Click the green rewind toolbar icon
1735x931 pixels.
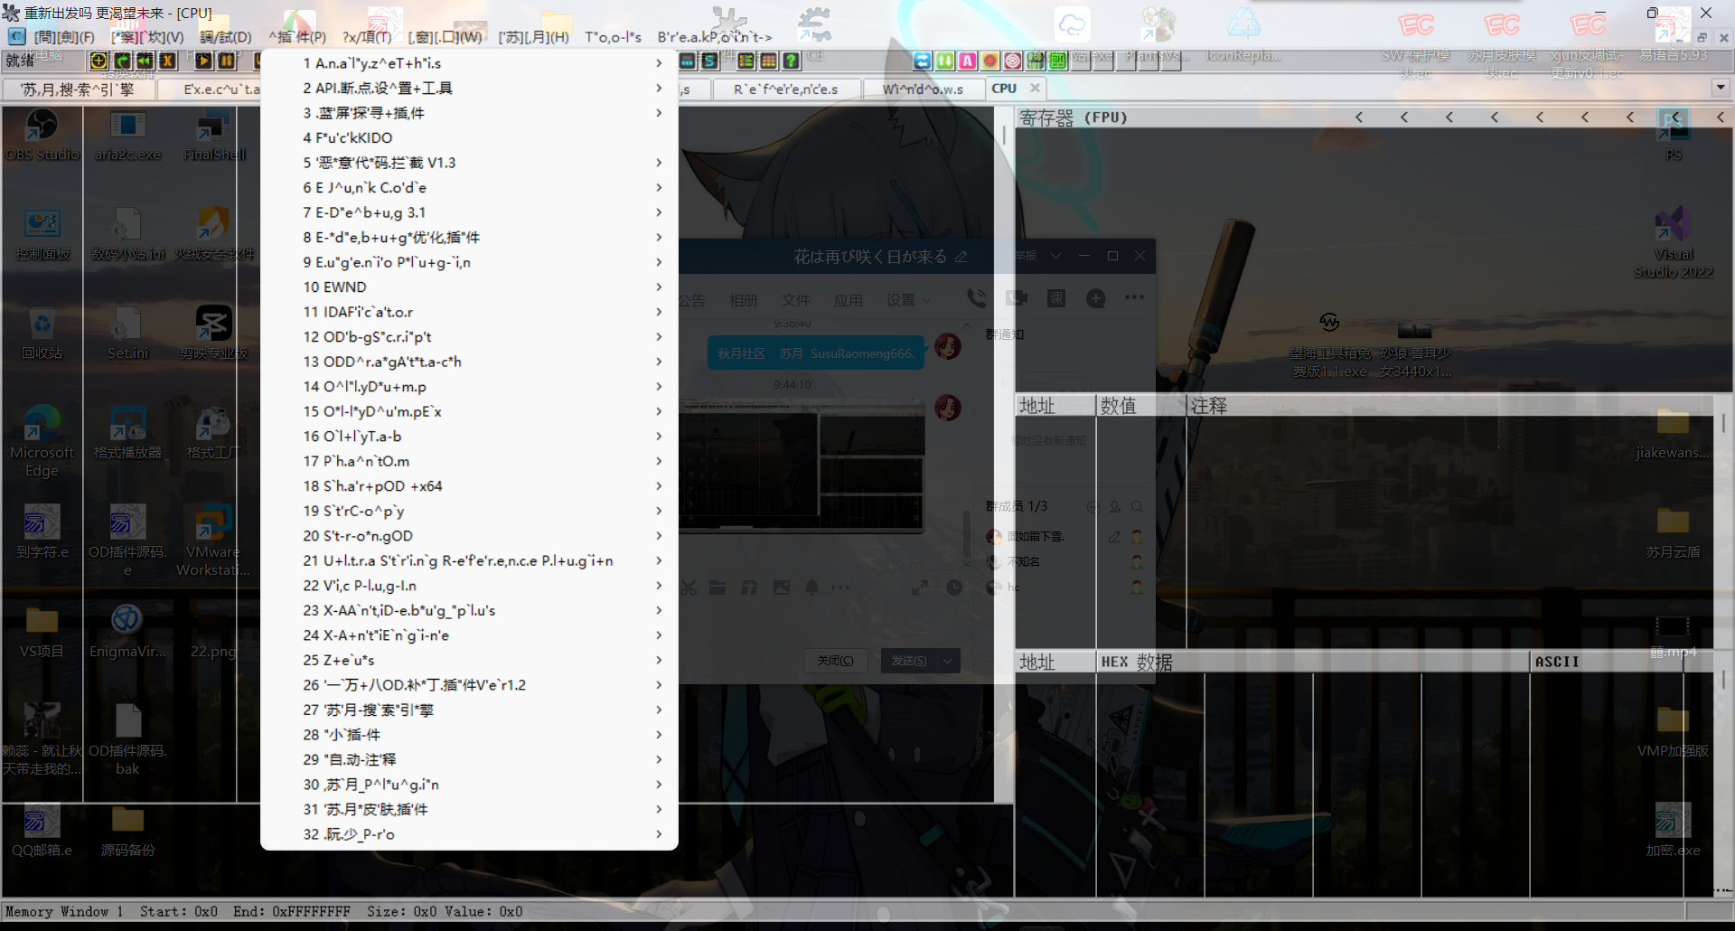point(145,61)
